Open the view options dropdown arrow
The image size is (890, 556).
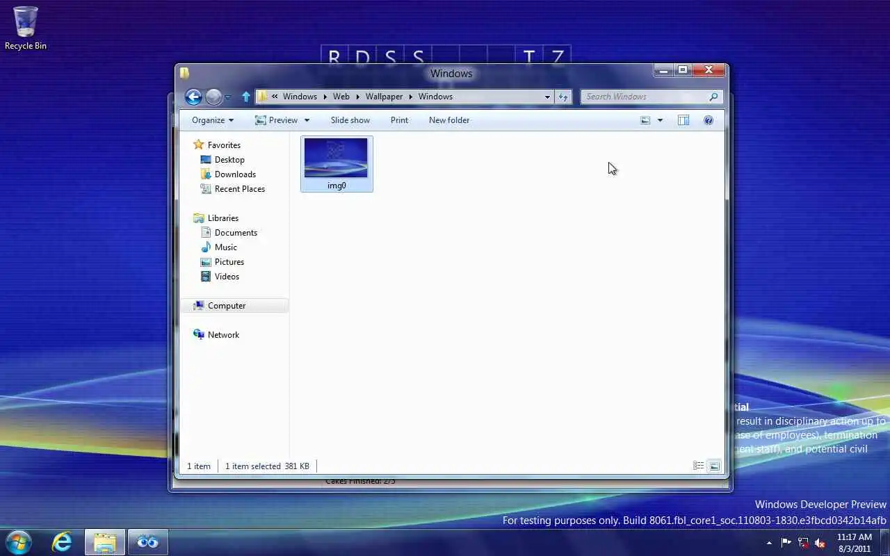tap(660, 120)
